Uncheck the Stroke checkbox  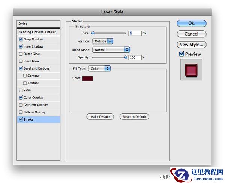pos(21,119)
